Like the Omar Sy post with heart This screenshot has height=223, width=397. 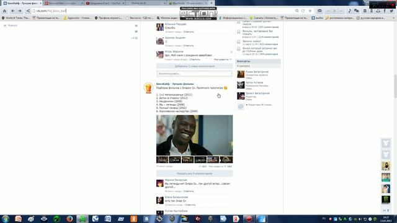(225, 167)
